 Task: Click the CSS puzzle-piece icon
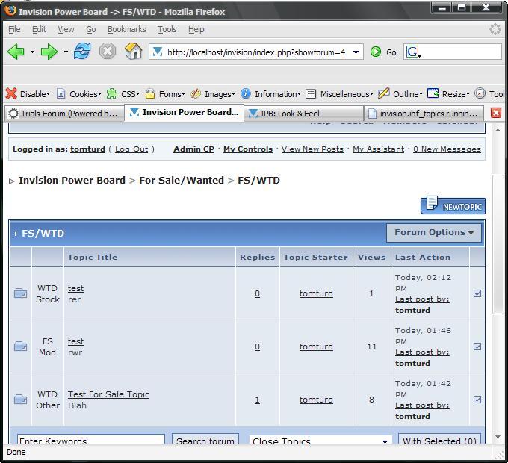[112, 93]
